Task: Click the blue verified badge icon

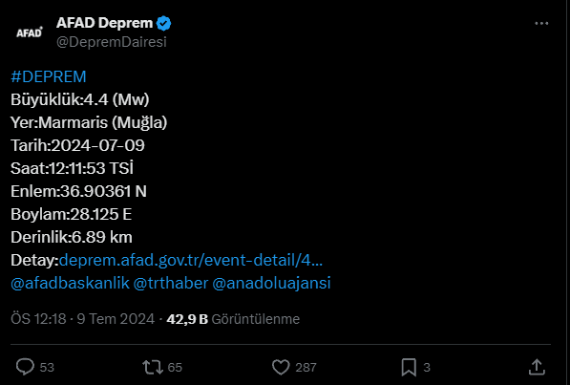Action: [x=163, y=23]
